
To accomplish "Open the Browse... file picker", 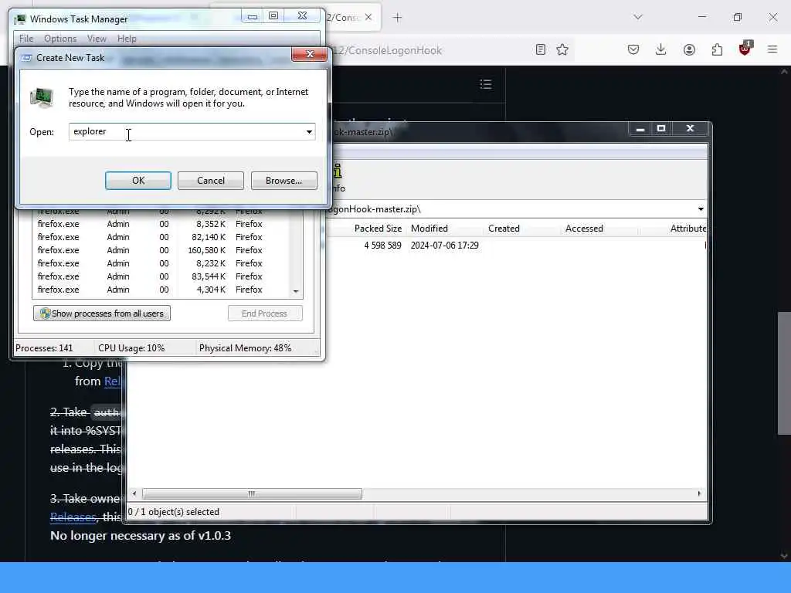I will click(284, 181).
